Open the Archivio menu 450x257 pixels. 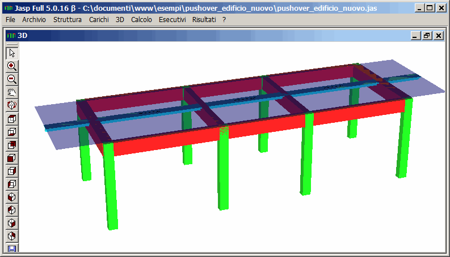click(x=34, y=20)
